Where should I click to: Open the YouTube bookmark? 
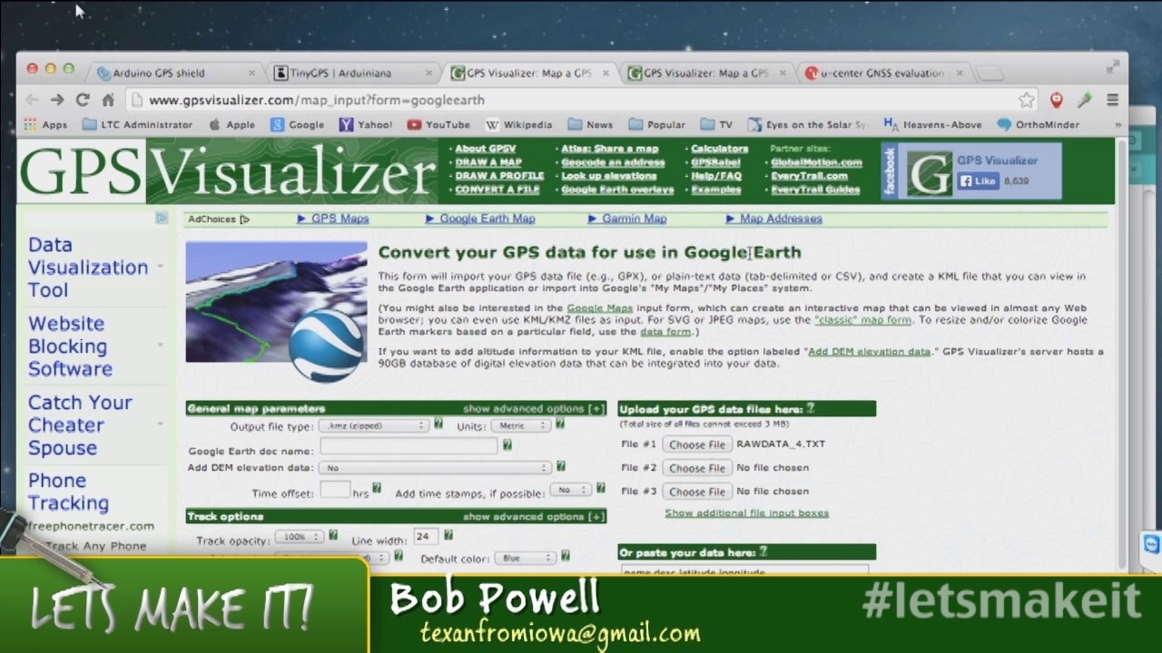click(x=438, y=124)
